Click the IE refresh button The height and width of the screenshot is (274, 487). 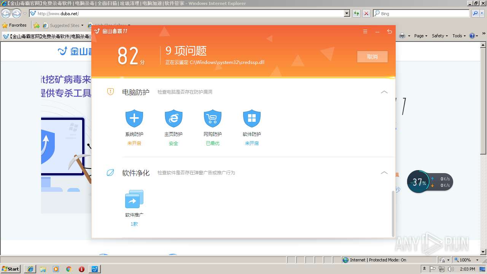tap(356, 13)
